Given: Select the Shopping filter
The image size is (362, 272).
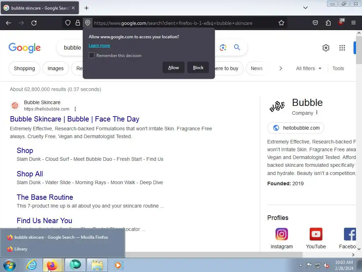Looking at the screenshot, I should click(x=24, y=68).
